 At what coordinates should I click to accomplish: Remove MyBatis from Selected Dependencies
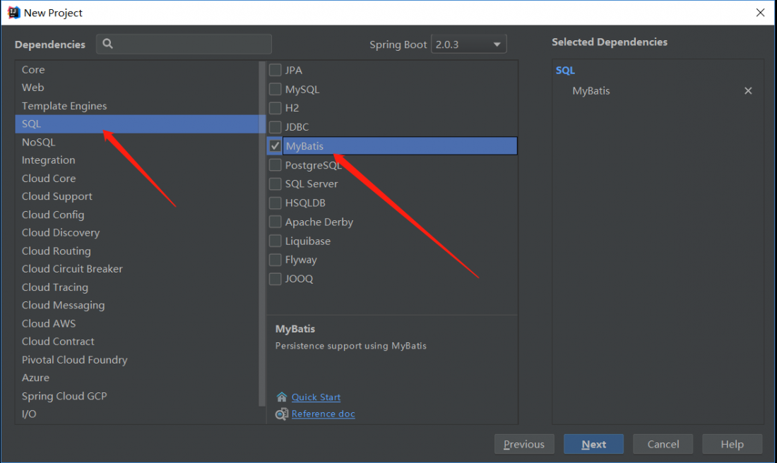(x=748, y=90)
